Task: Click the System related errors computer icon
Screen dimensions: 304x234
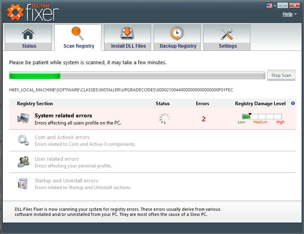Action: coord(22,119)
